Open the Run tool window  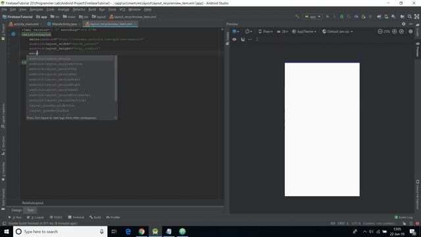[x=15, y=217]
